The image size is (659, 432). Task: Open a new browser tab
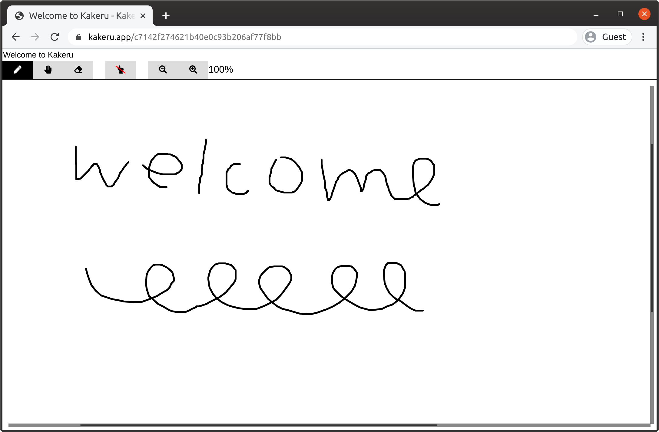coord(166,16)
